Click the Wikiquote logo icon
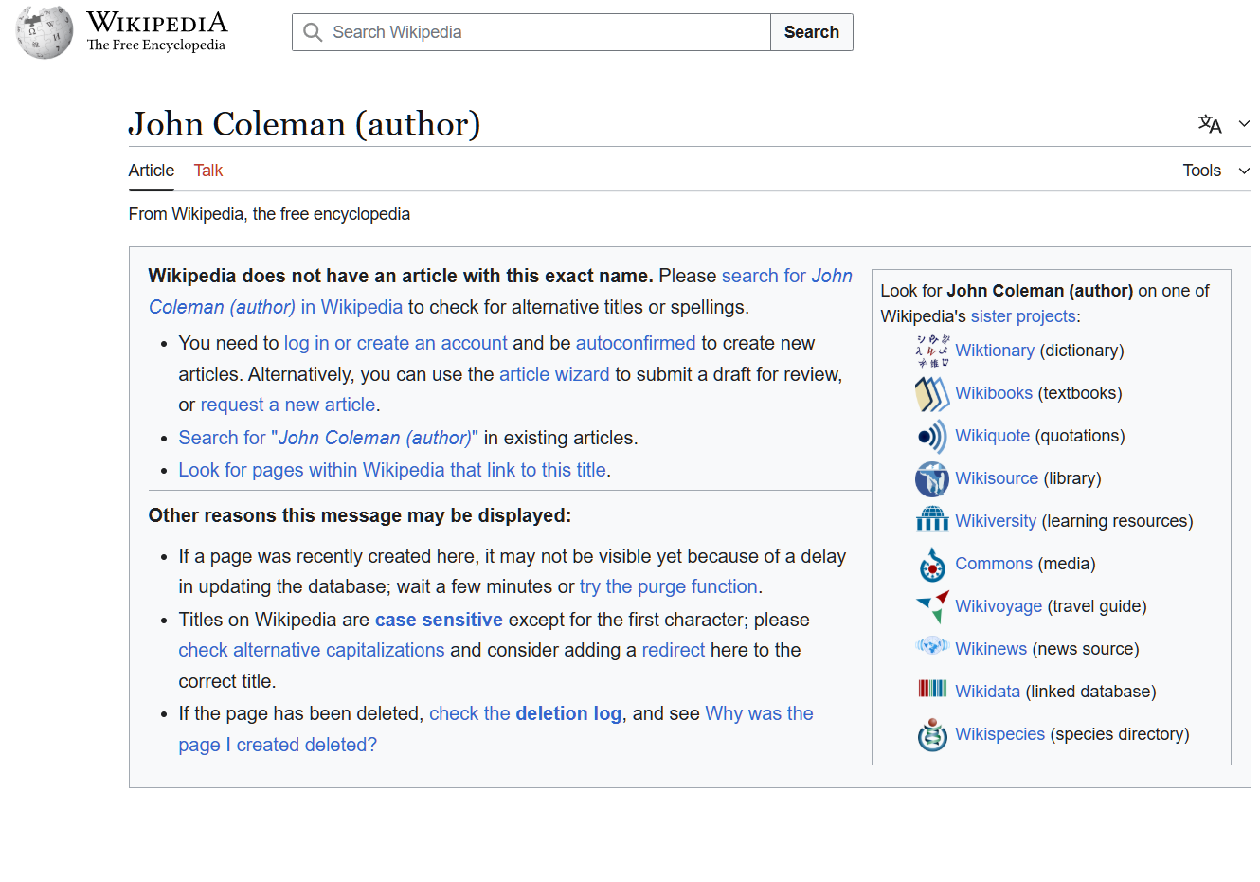 tap(932, 436)
